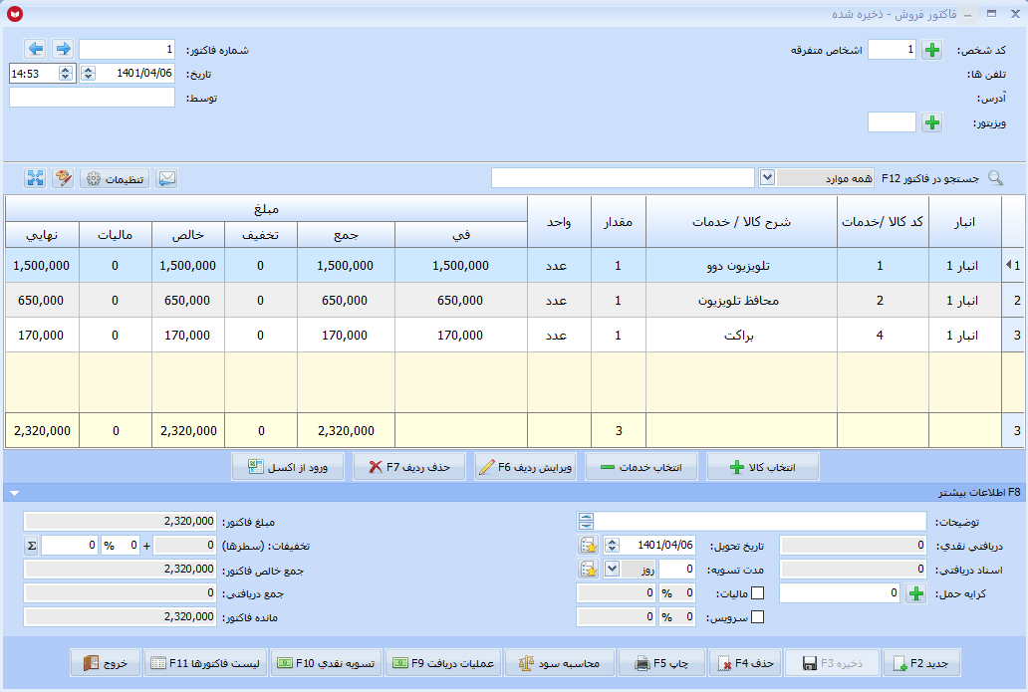Image resolution: width=1028 pixels, height=692 pixels.
Task: Click the envelope send icon in toolbar
Action: (x=166, y=178)
